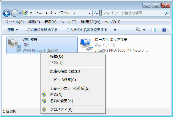The width and height of the screenshot is (173, 117).
Task: Select the ローカル エリア接続 adapter icon
Action: pos(86,45)
